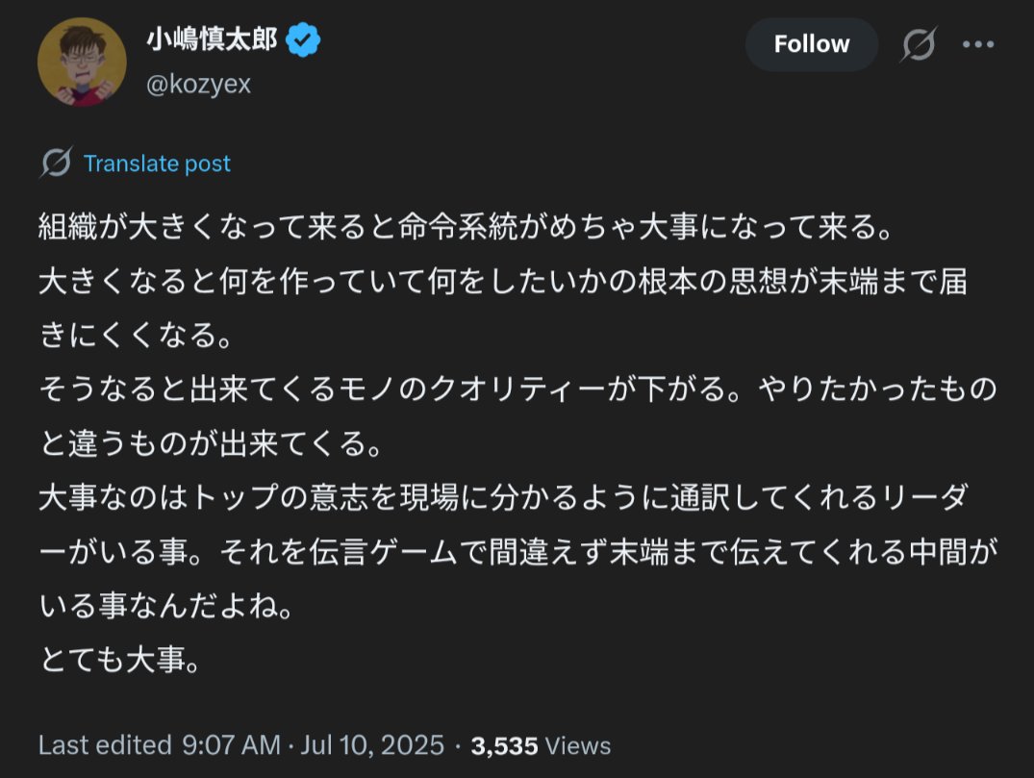Screen dimensions: 1034x778
Task: Open the three-dot more options menu
Action: tap(978, 44)
